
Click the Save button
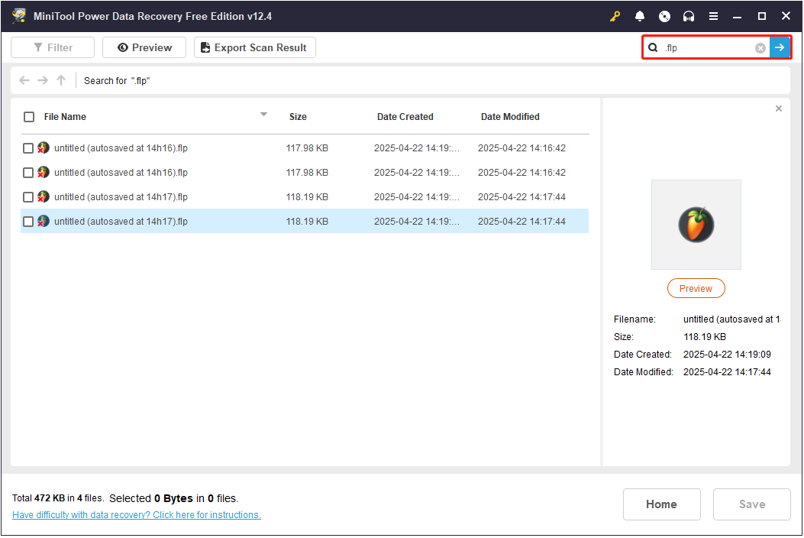pyautogui.click(x=752, y=504)
